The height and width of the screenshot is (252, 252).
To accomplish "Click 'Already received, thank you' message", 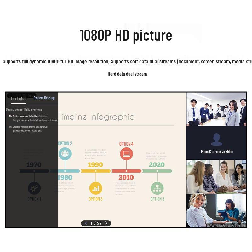I will tap(27, 131).
